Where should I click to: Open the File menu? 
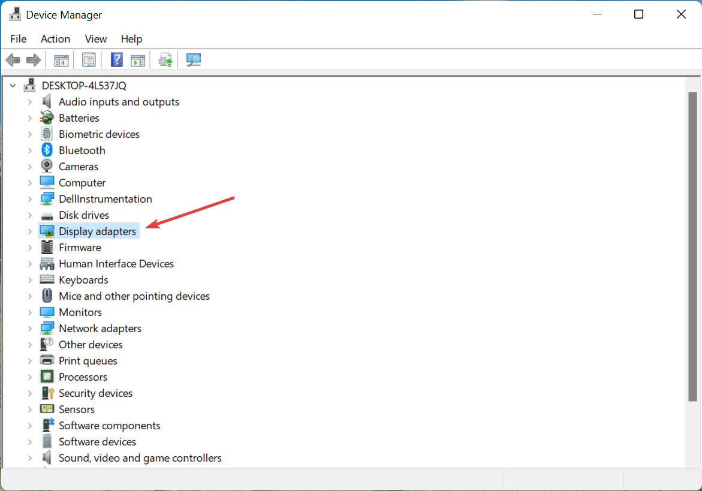19,39
